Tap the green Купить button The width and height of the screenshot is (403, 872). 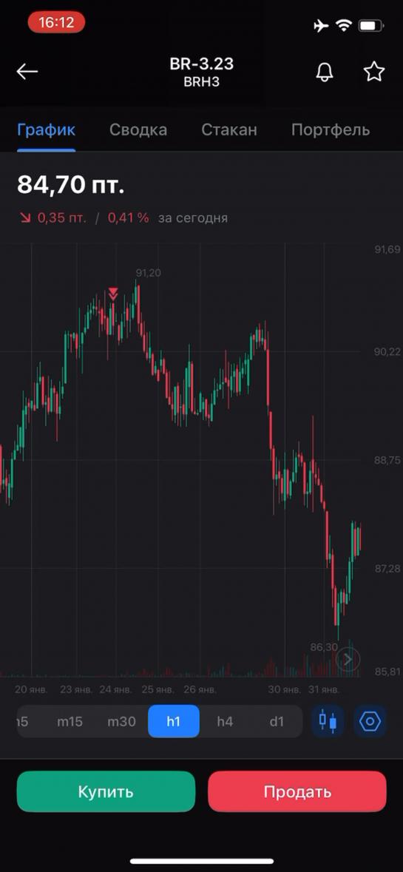(106, 791)
